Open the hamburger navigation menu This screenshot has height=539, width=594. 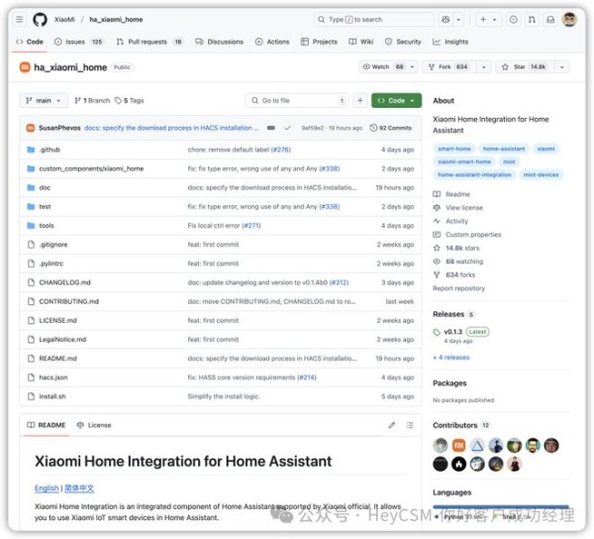[20, 20]
